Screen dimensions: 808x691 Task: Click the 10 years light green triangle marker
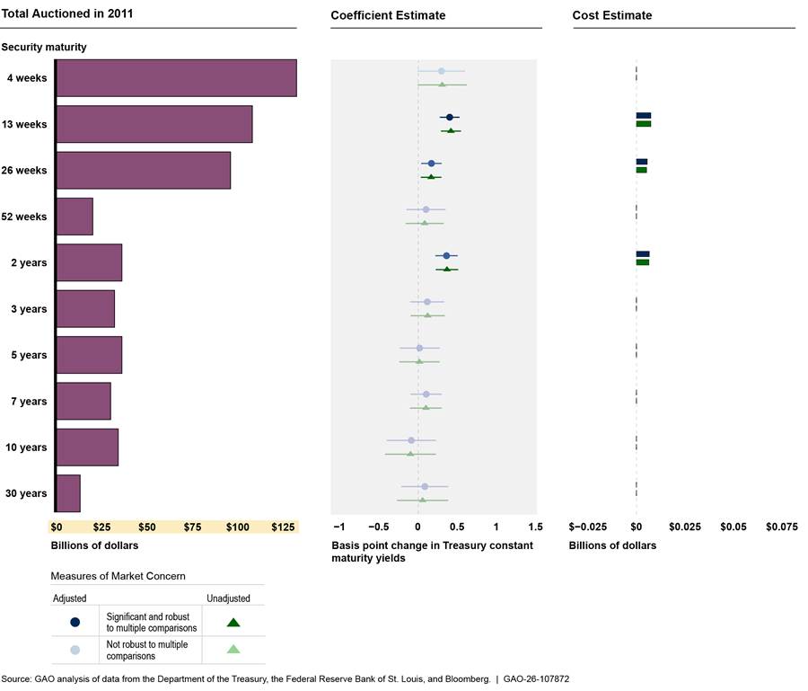click(410, 454)
